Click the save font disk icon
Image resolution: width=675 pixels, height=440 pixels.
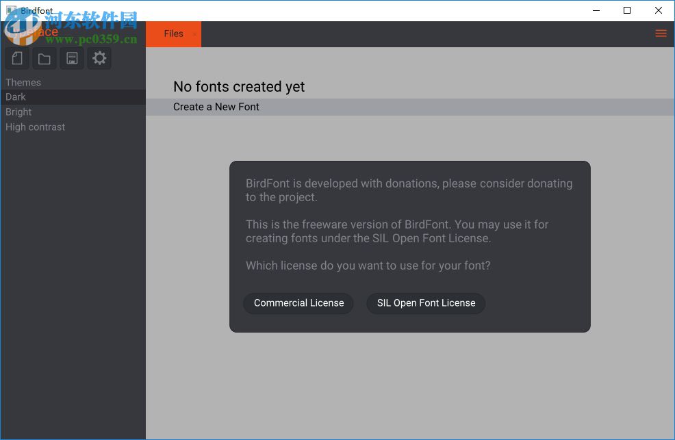pyautogui.click(x=72, y=58)
